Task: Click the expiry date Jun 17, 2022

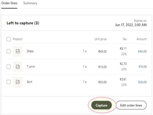Action: coord(124,25)
